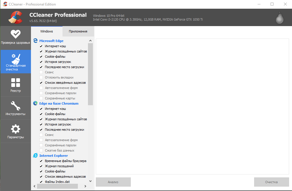Click the Internet Explorer icon

point(35,156)
